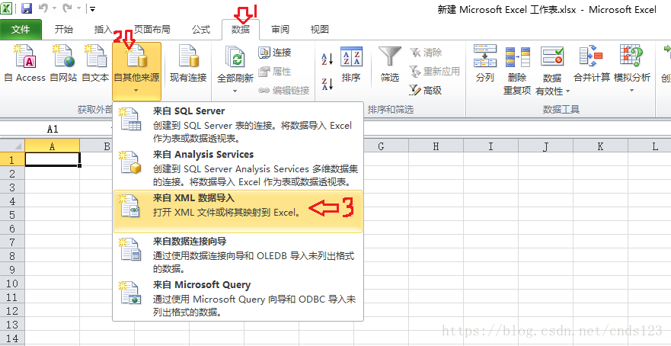Switch to the 公式 ribbon tab
Viewport: 671px width, 346px height.
[x=201, y=30]
